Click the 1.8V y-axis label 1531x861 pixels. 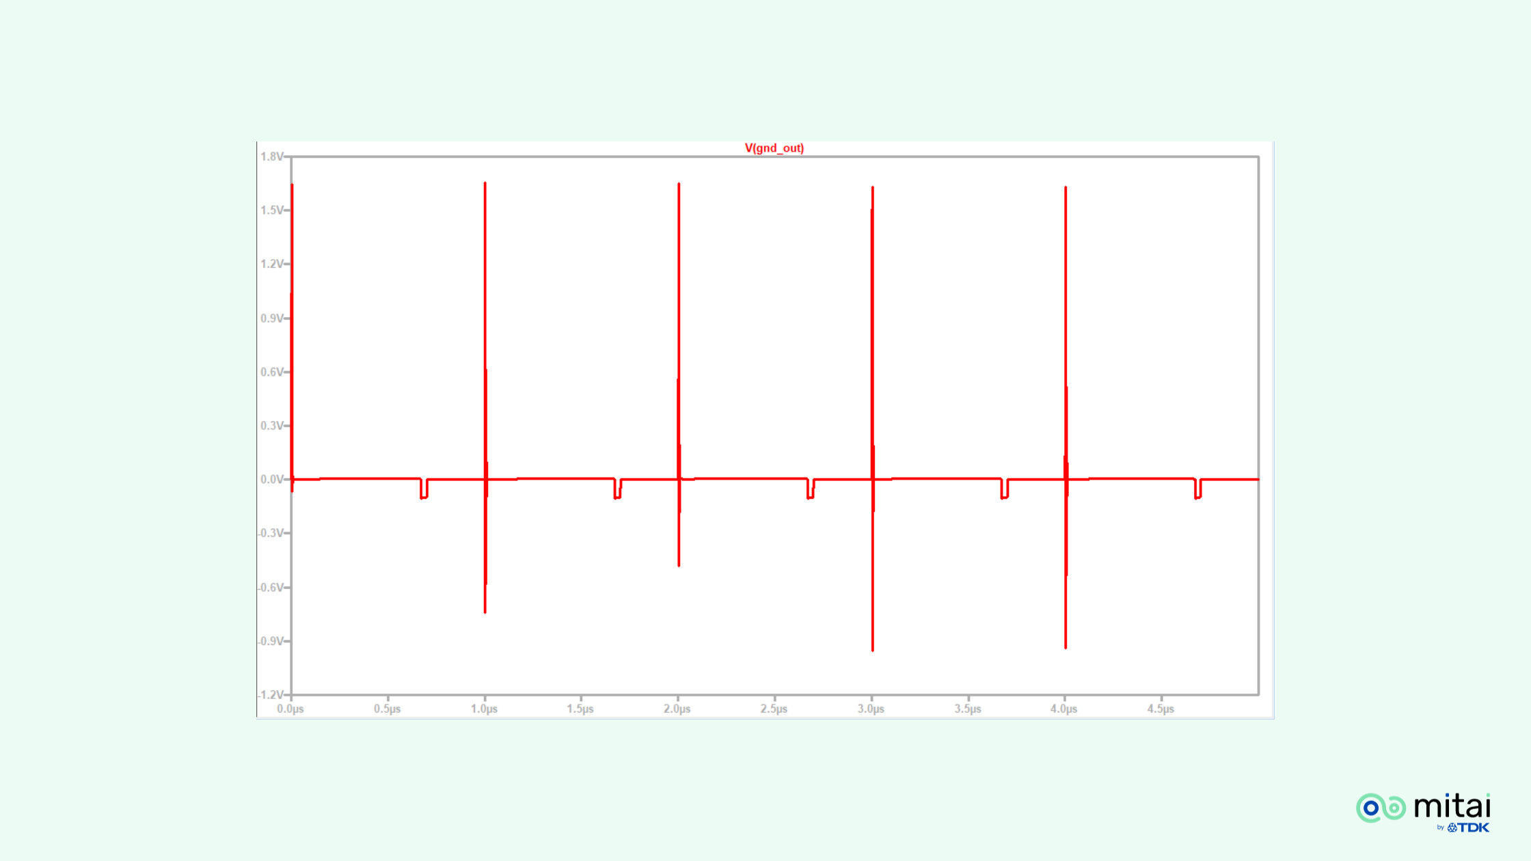click(271, 156)
